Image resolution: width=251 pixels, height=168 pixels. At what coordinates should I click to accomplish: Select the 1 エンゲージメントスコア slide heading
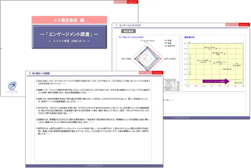pos(132,25)
